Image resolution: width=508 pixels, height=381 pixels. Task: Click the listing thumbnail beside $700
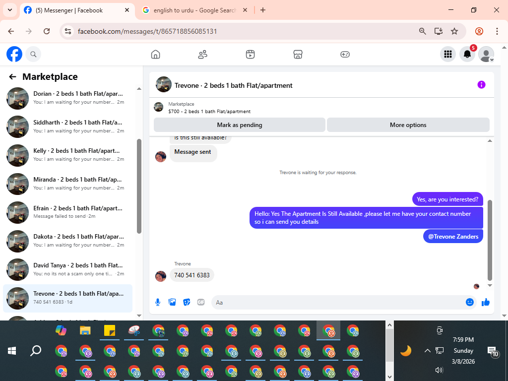click(158, 107)
